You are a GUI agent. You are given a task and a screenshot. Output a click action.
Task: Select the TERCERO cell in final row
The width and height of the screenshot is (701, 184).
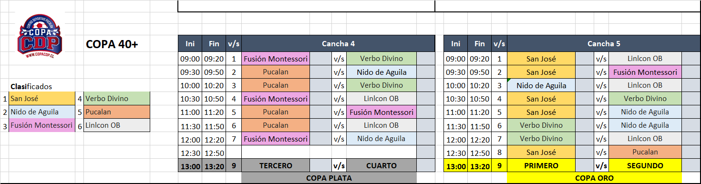coord(276,165)
